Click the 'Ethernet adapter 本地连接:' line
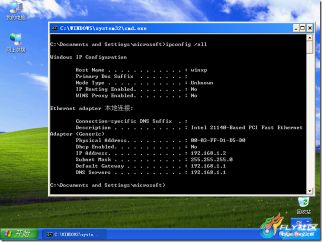 [x=91, y=108]
